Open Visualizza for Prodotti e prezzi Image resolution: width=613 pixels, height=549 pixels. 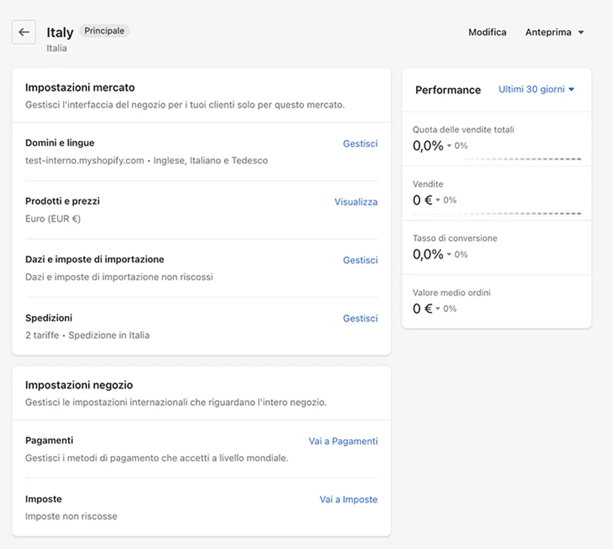(x=356, y=202)
